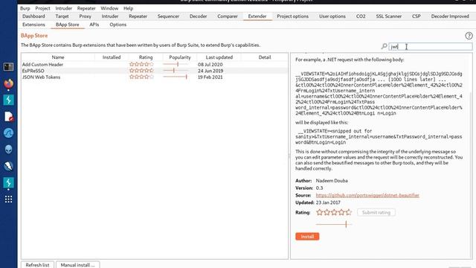
Task: Open the Wireshark shark-fin icon in the dock
Action: click(x=8, y=133)
